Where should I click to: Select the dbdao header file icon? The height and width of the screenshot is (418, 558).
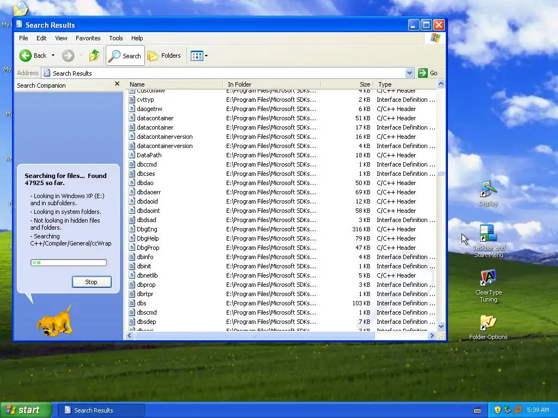[x=132, y=183]
